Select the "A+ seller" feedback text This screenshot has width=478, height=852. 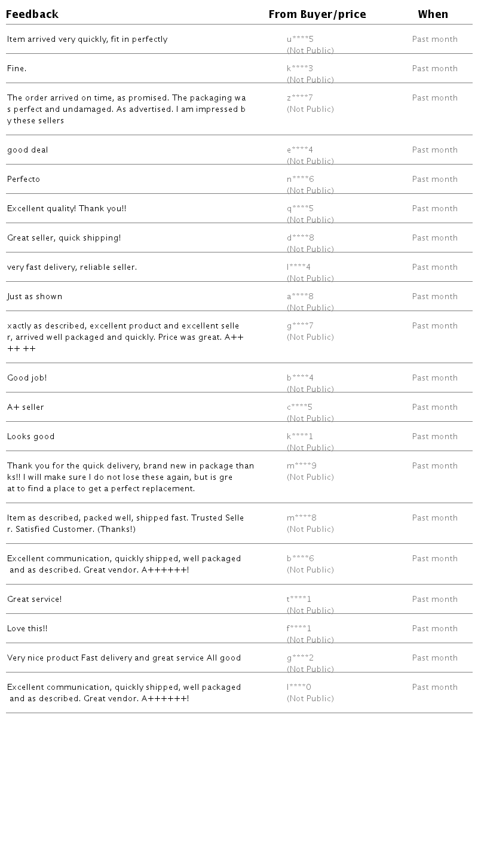26,407
